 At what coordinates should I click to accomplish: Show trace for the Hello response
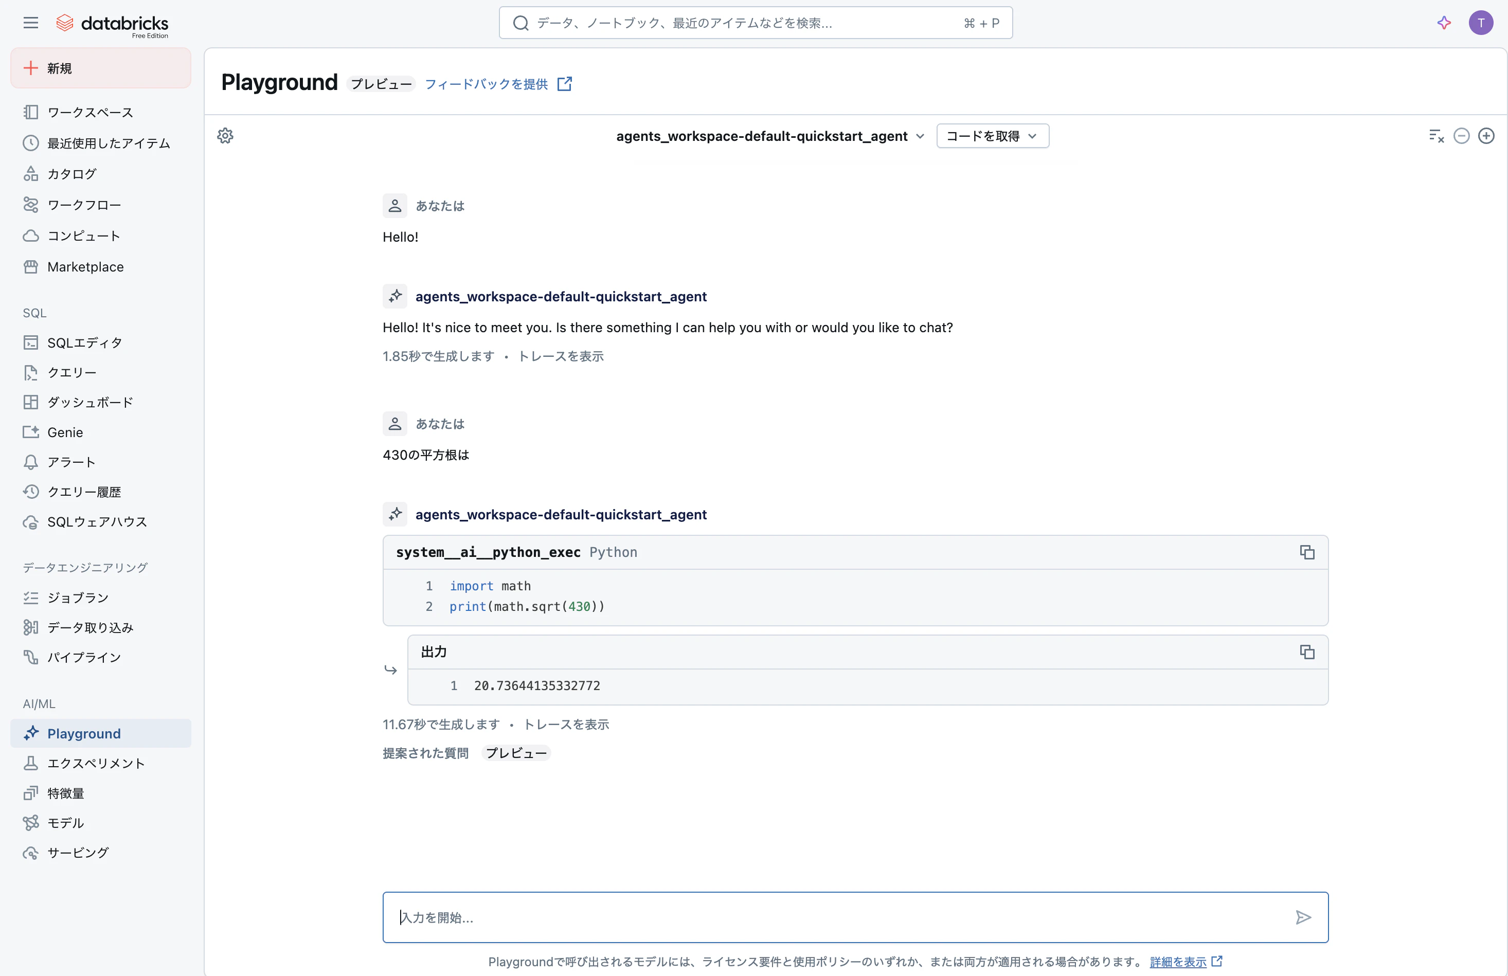561,356
